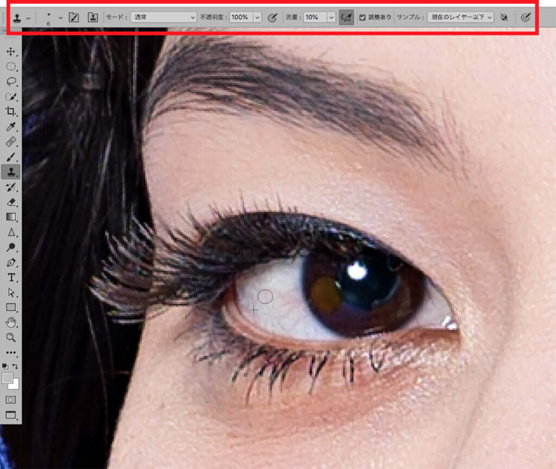Select the Zoom magnifier tool
The image size is (556, 469).
(x=10, y=337)
